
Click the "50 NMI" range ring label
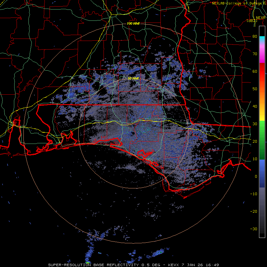coord(133,79)
